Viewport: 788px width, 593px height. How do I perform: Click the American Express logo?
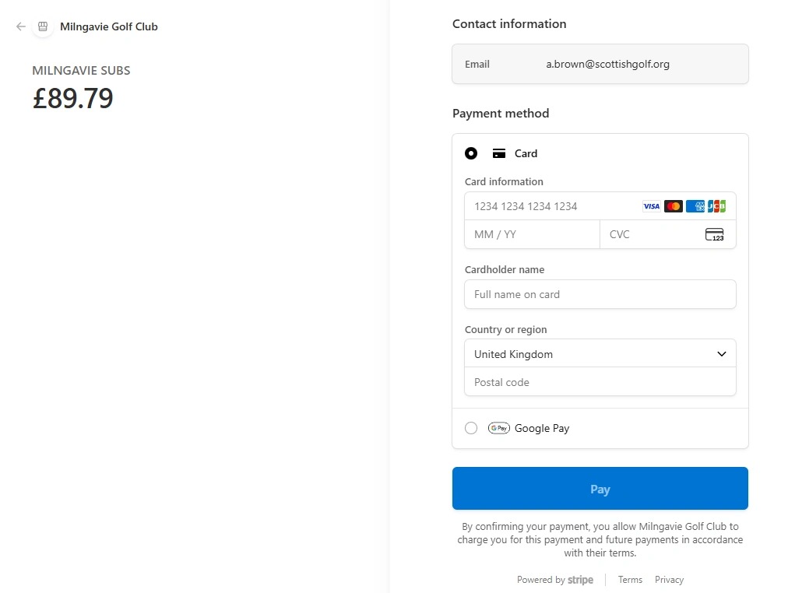point(695,206)
